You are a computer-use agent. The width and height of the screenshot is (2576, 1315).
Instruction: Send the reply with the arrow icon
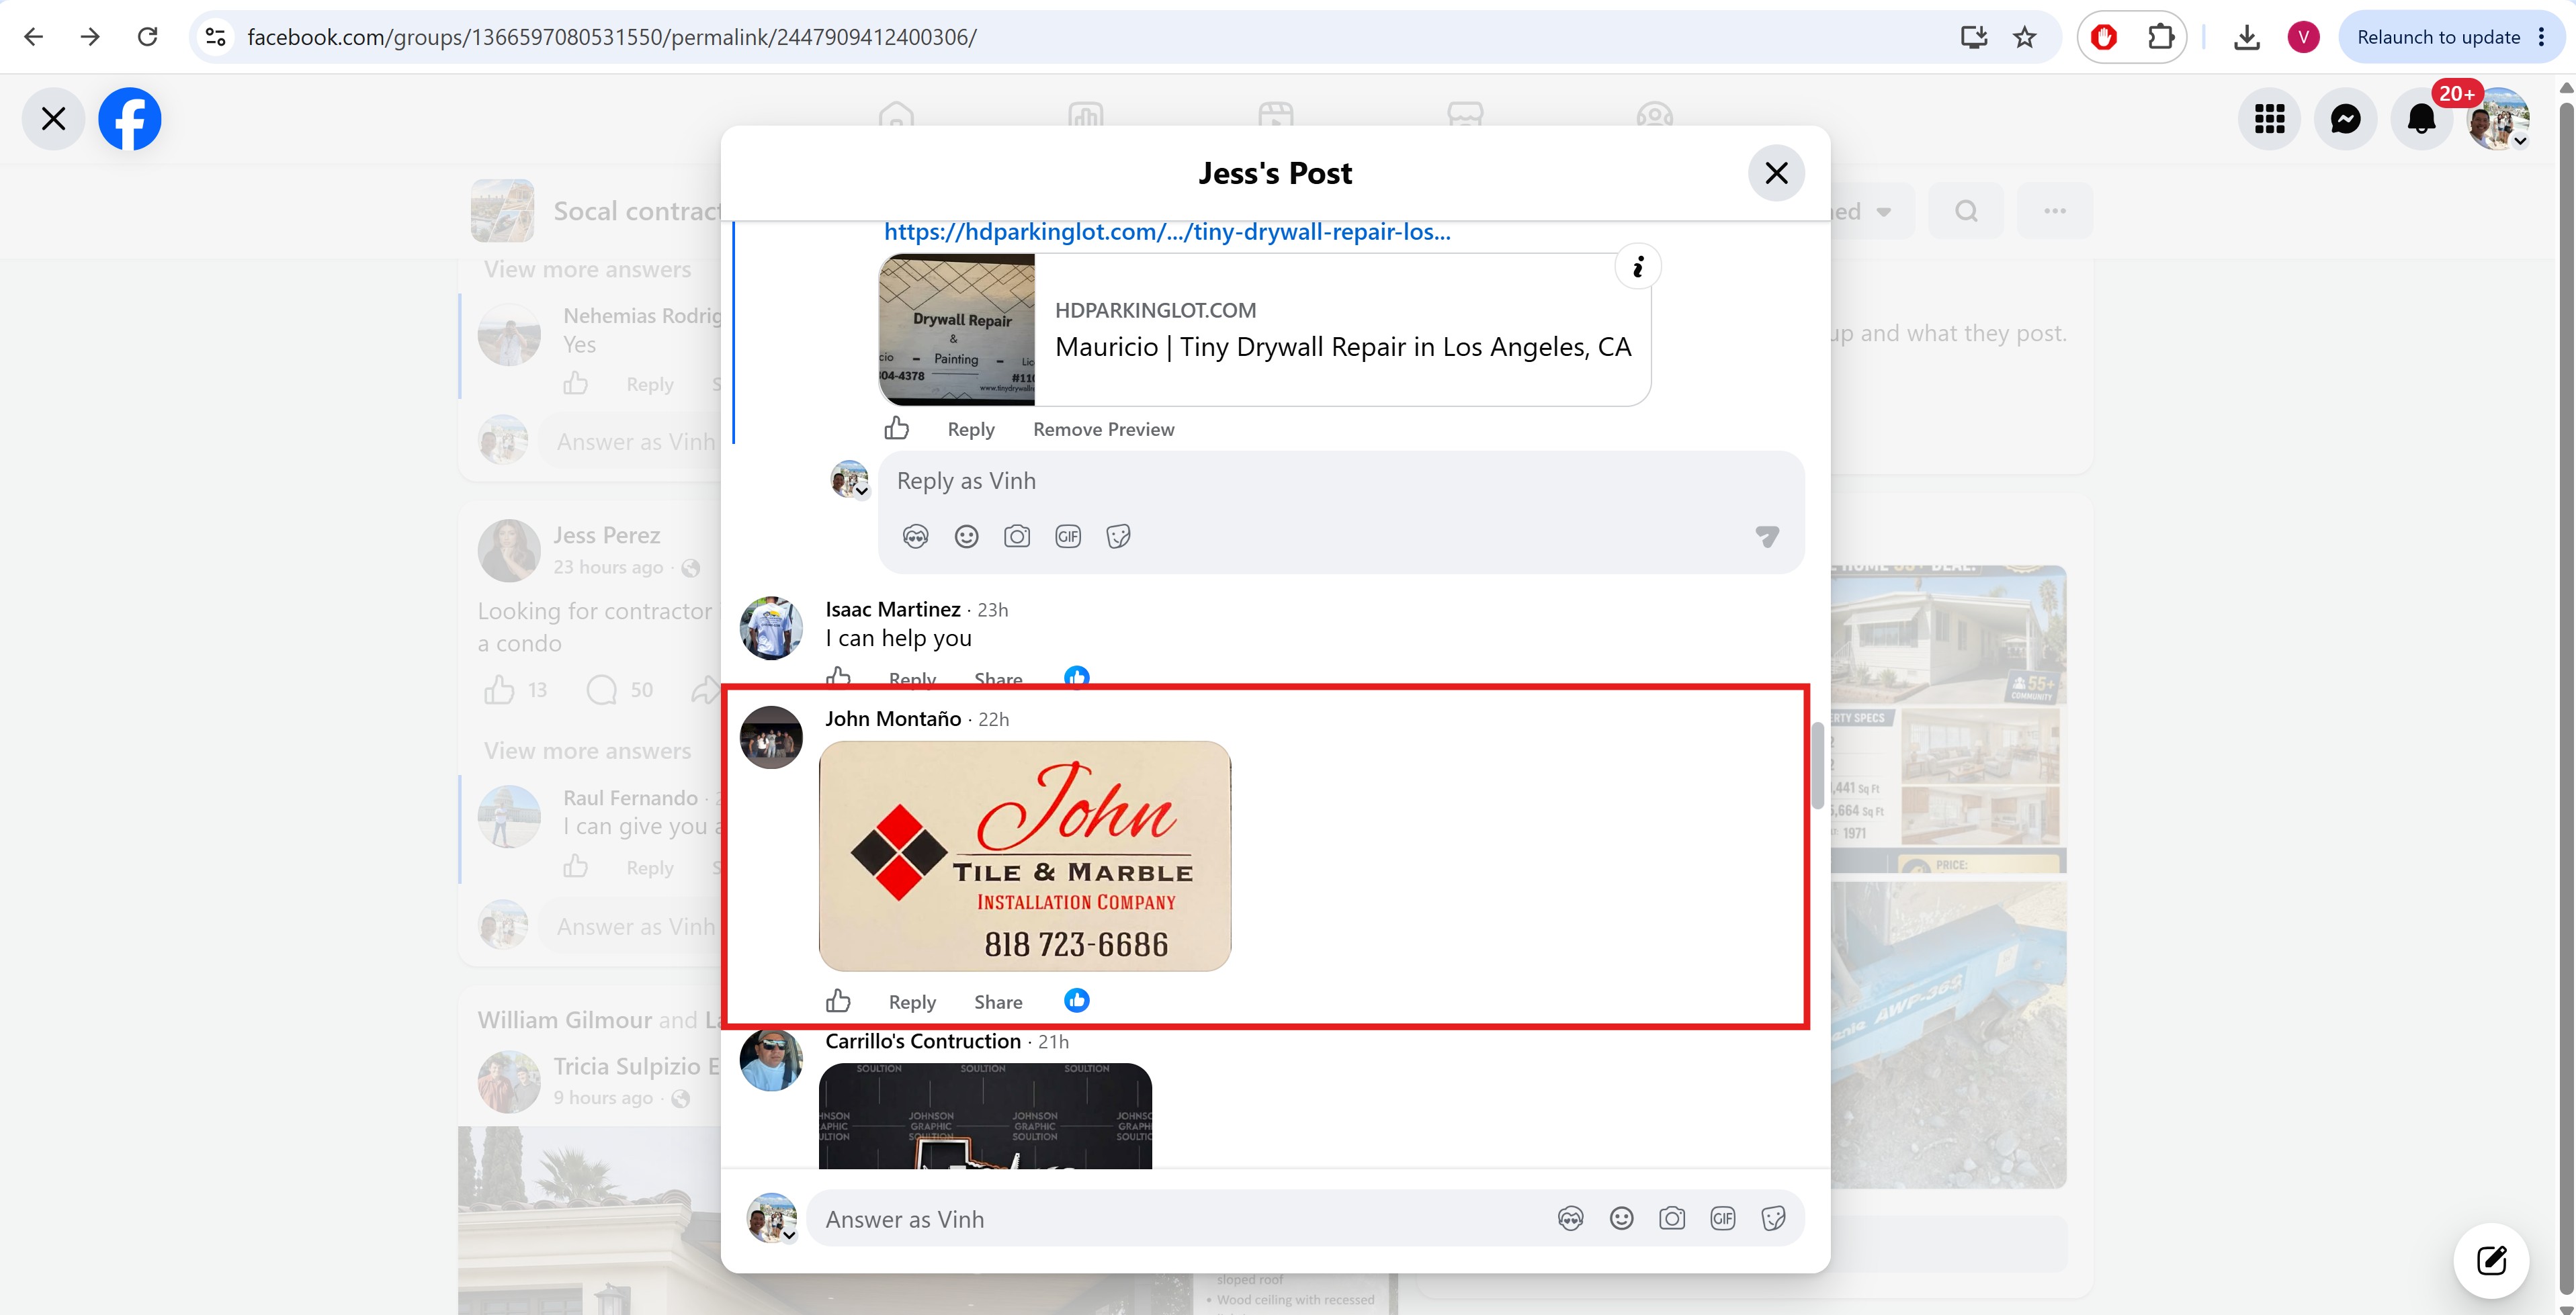tap(1767, 537)
